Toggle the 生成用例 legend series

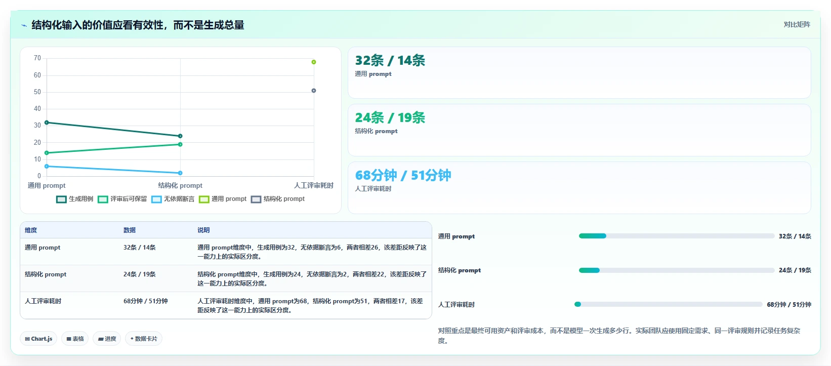tap(75, 199)
